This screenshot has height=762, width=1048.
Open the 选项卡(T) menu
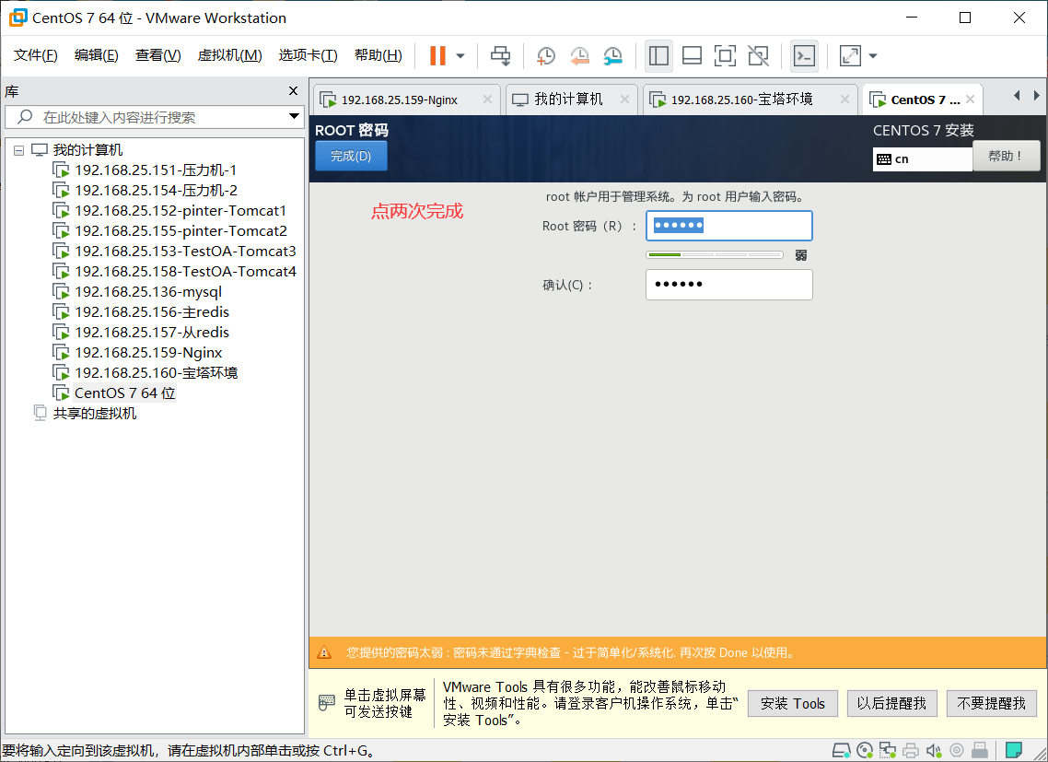click(308, 55)
